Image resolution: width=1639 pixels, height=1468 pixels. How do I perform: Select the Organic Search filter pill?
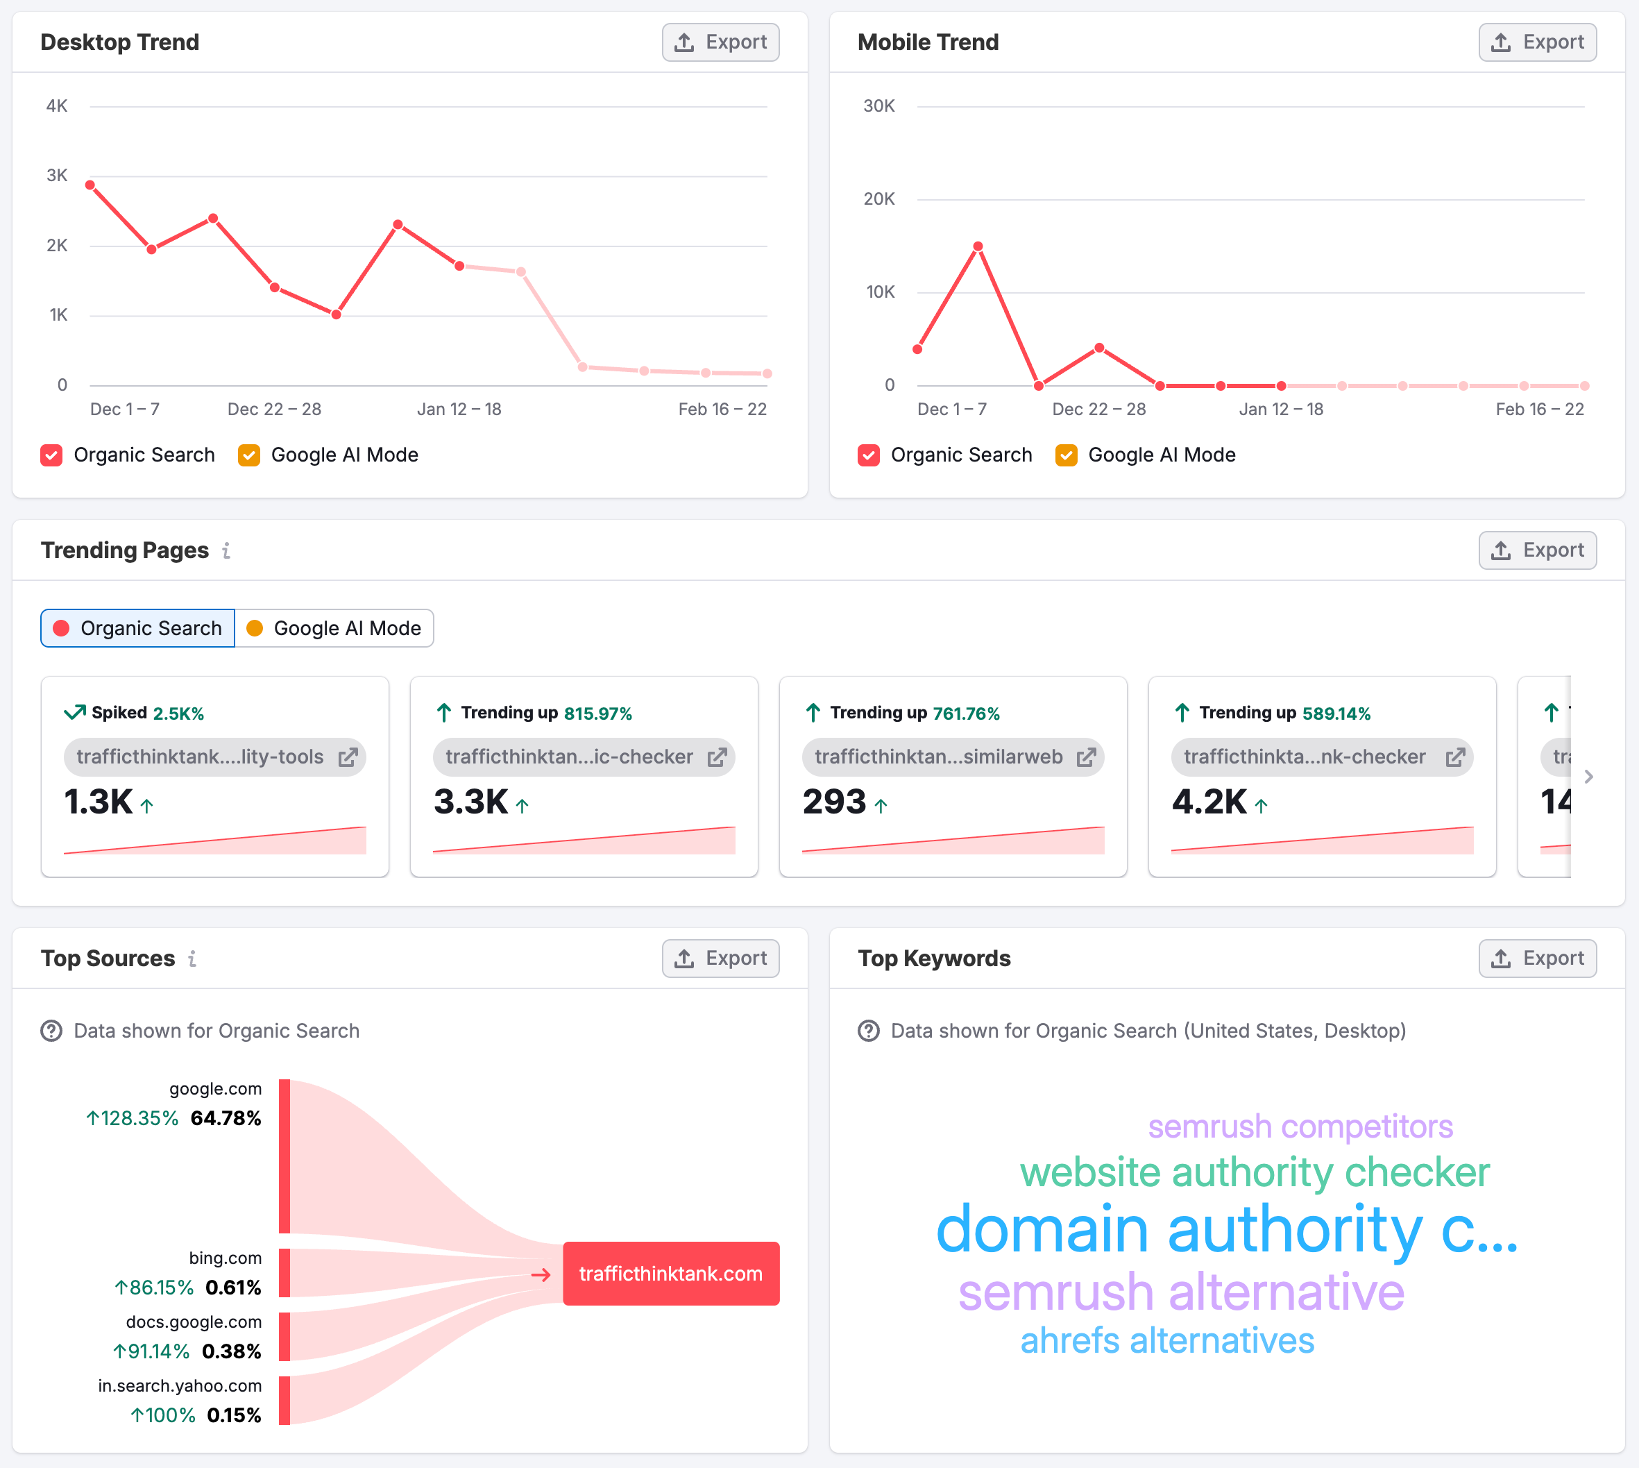[x=137, y=627]
